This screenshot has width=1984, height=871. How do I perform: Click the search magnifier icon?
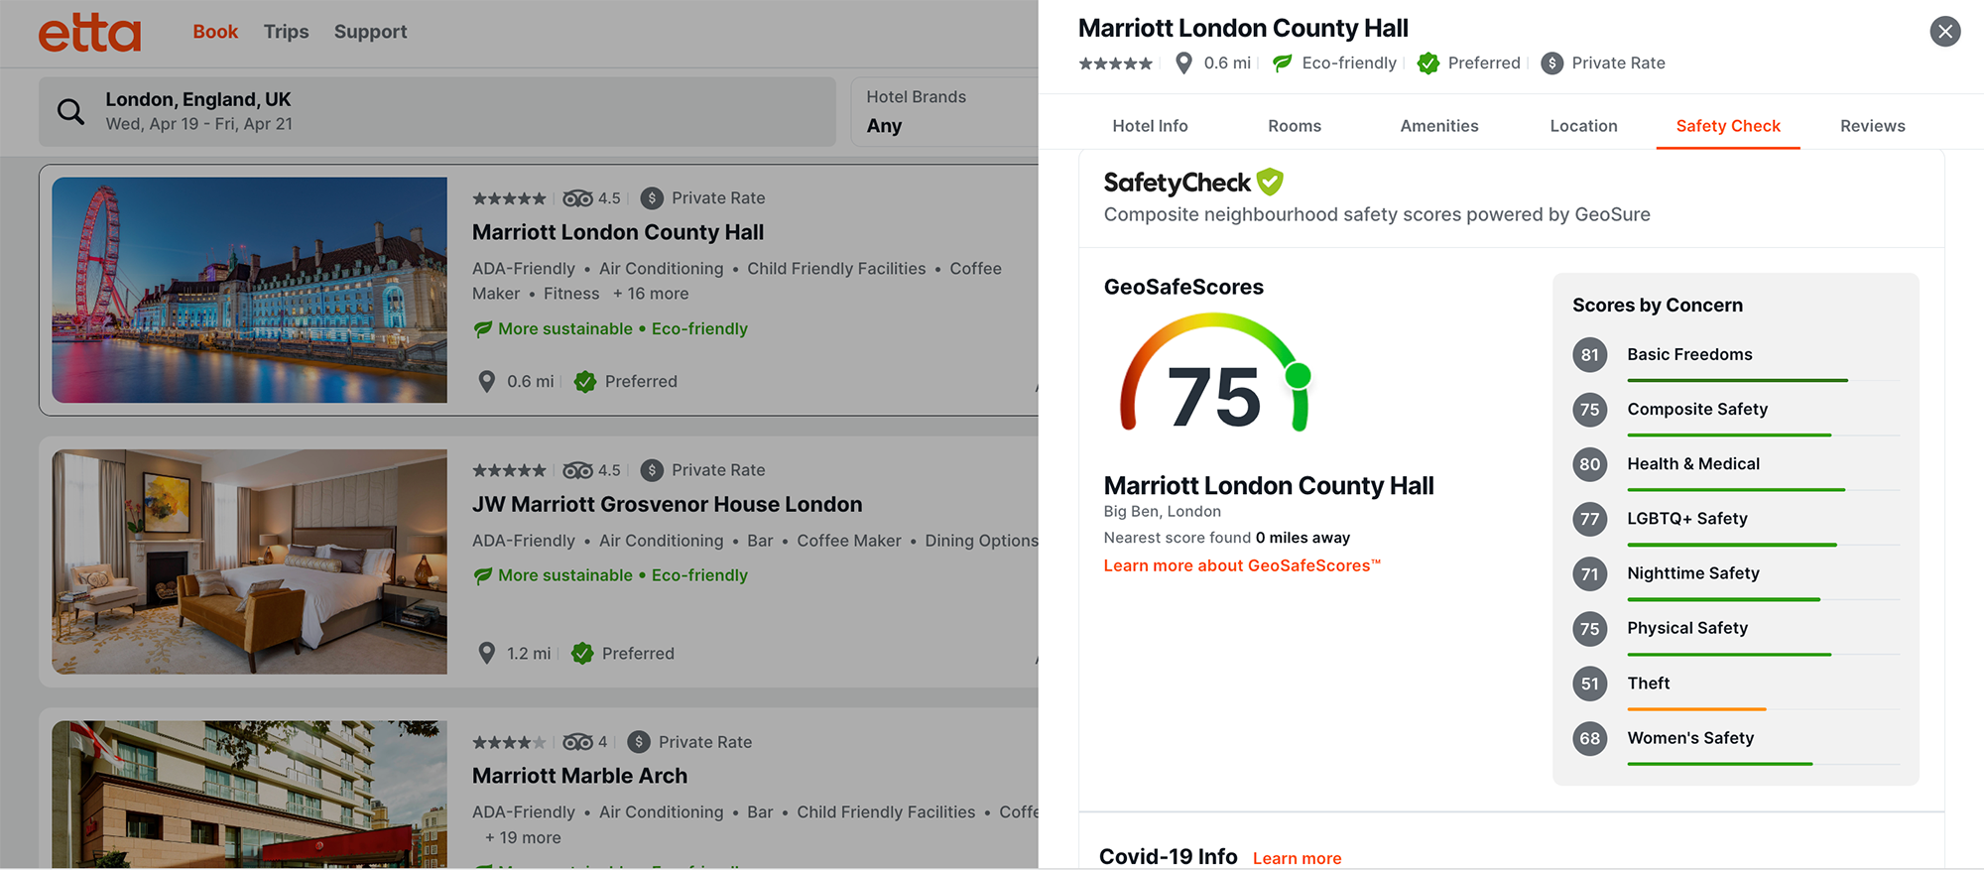[x=70, y=112]
